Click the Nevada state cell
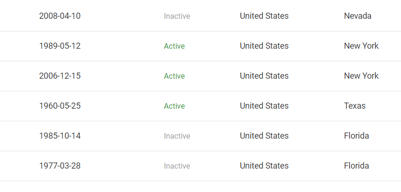The height and width of the screenshot is (192, 401). pyautogui.click(x=357, y=16)
